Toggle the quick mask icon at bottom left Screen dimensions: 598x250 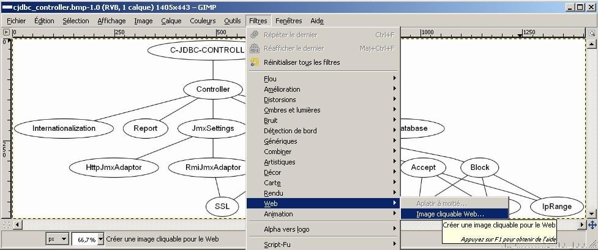tap(6, 224)
